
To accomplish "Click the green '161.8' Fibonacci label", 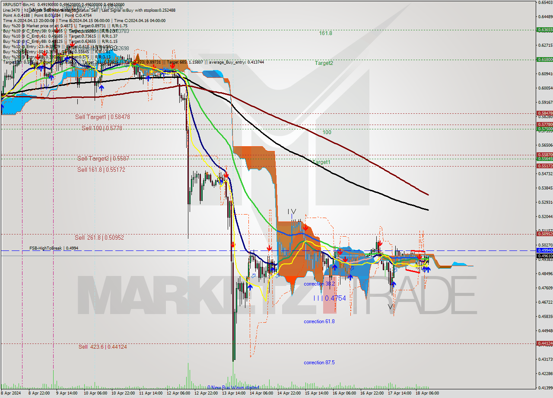I will (x=325, y=33).
